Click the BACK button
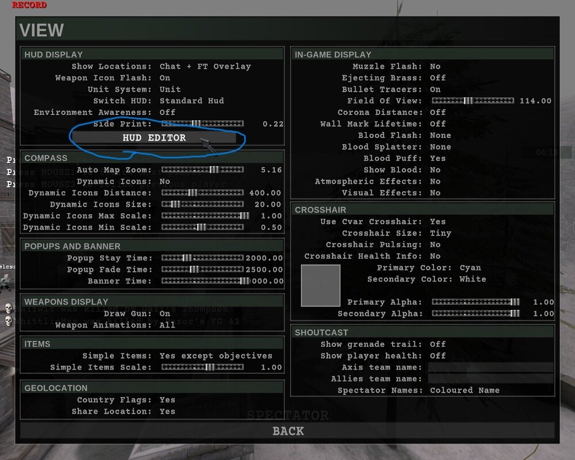This screenshot has height=460, width=575. coord(287,431)
